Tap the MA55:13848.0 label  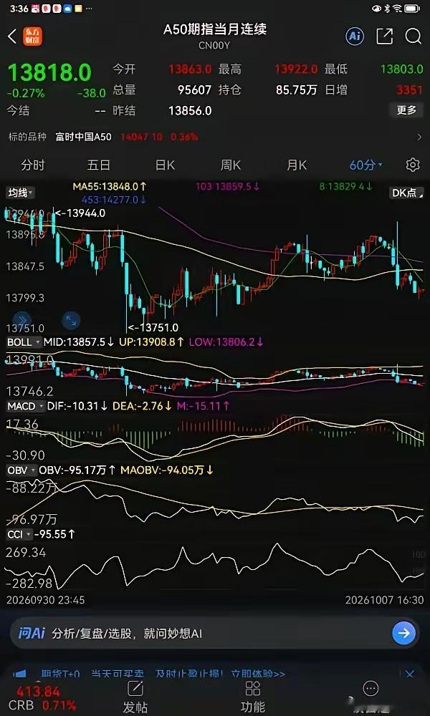tap(109, 186)
